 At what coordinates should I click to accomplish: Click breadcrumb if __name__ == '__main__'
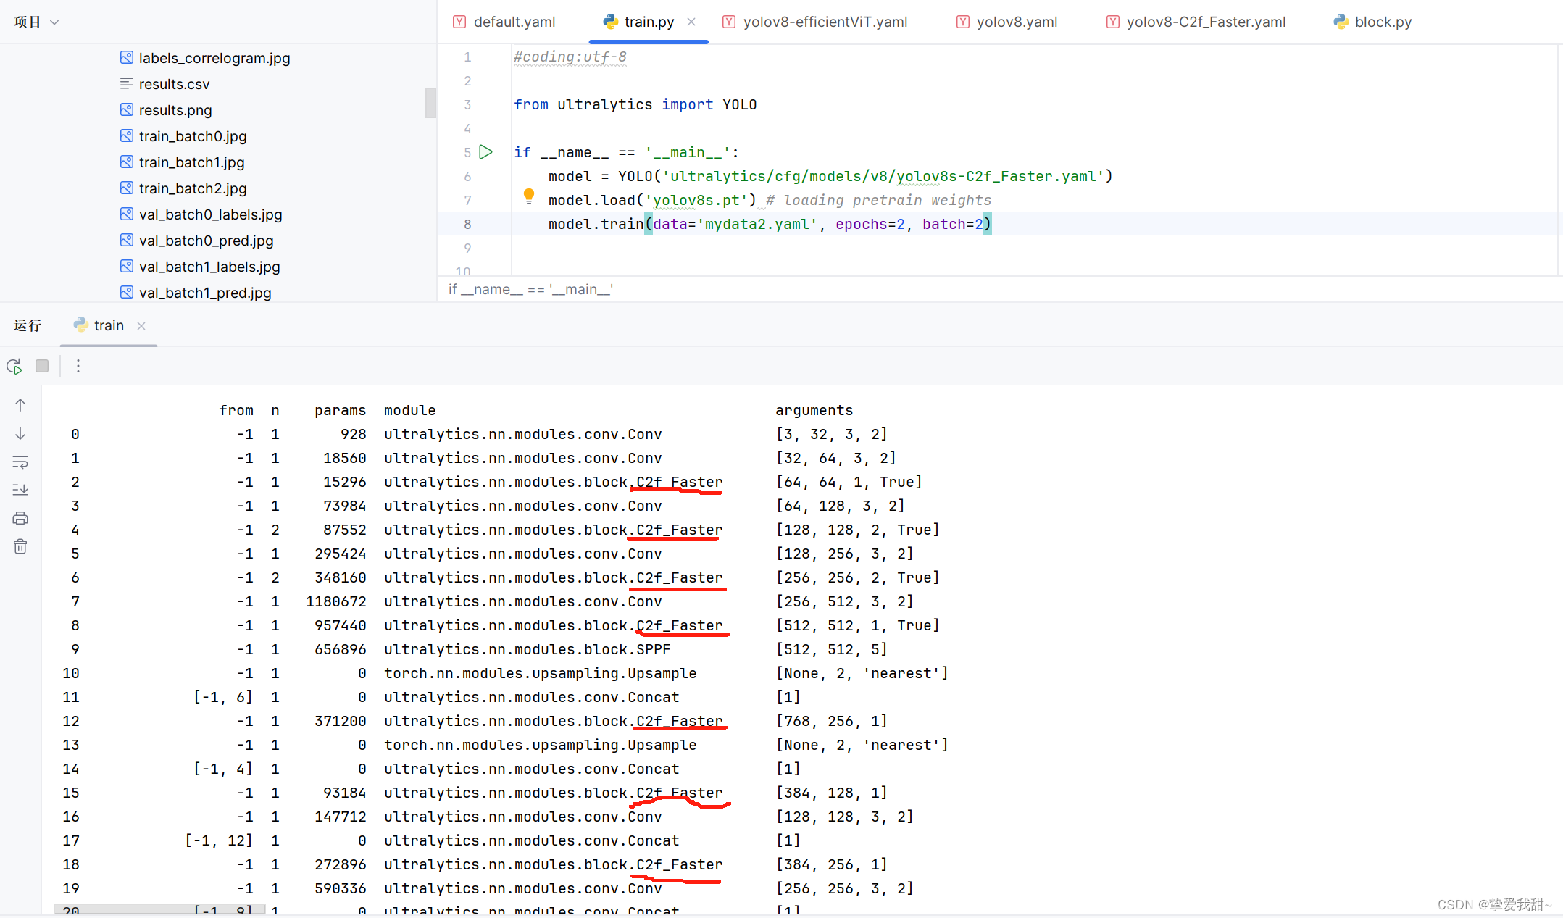click(x=530, y=289)
